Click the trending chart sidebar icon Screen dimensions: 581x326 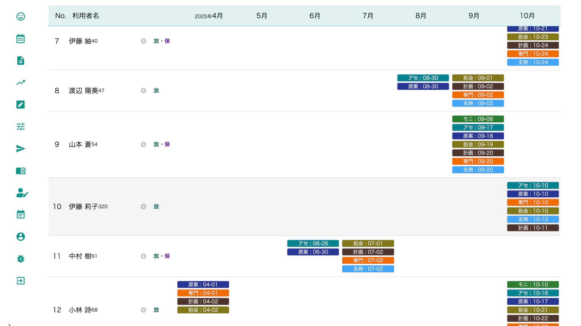tap(20, 83)
